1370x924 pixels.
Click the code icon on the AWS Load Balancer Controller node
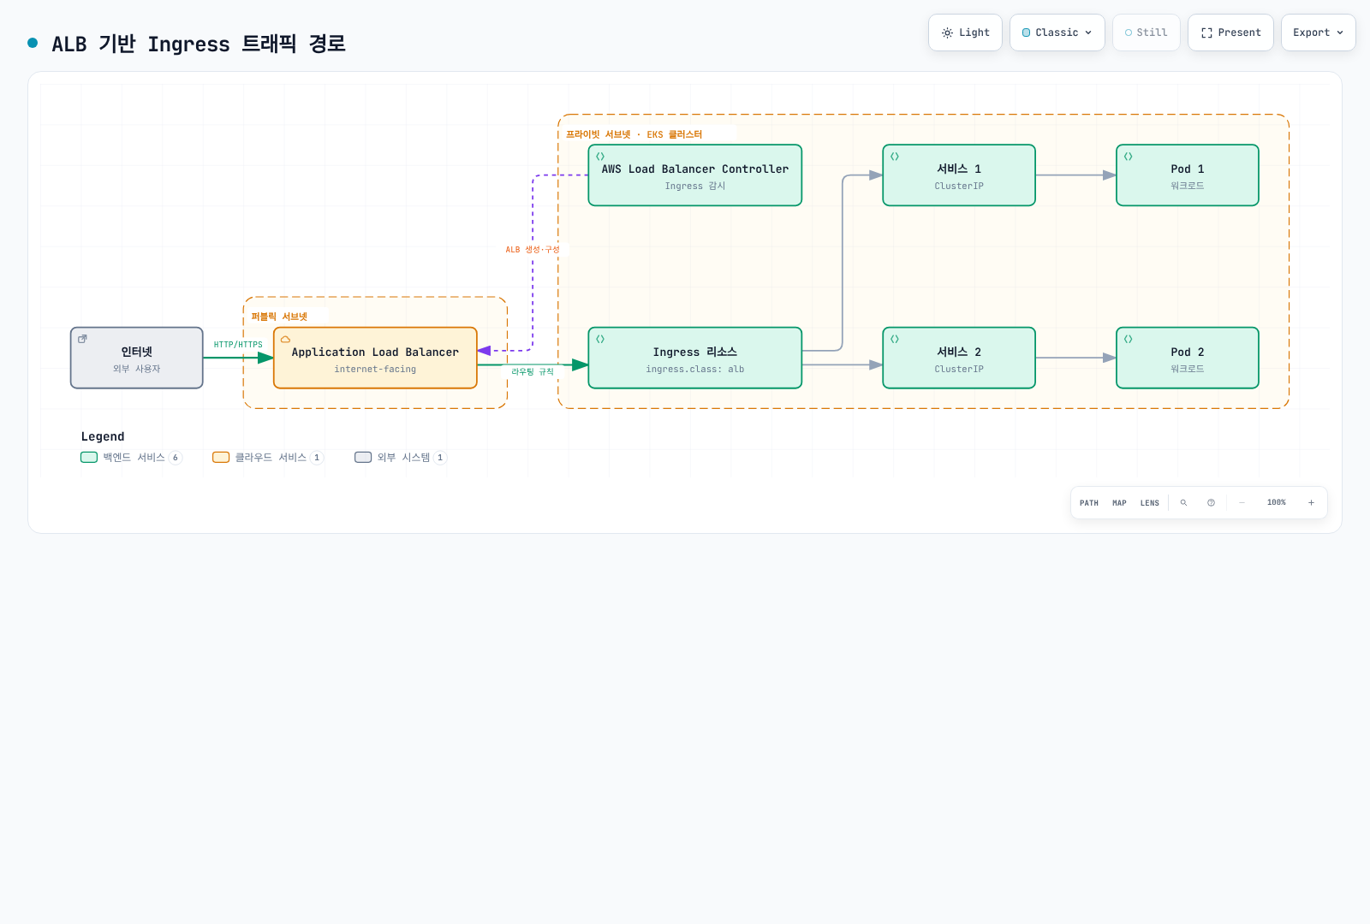pos(600,157)
